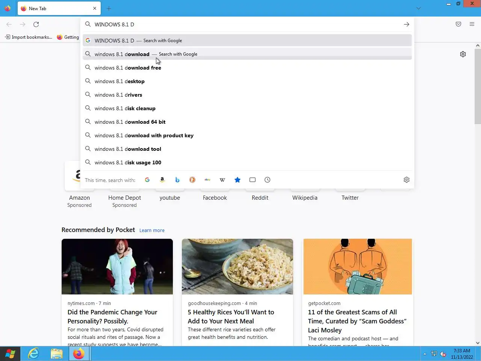Select suggestion windows 8.1 download
Viewport: 481px width, 361px height.
tap(247, 54)
